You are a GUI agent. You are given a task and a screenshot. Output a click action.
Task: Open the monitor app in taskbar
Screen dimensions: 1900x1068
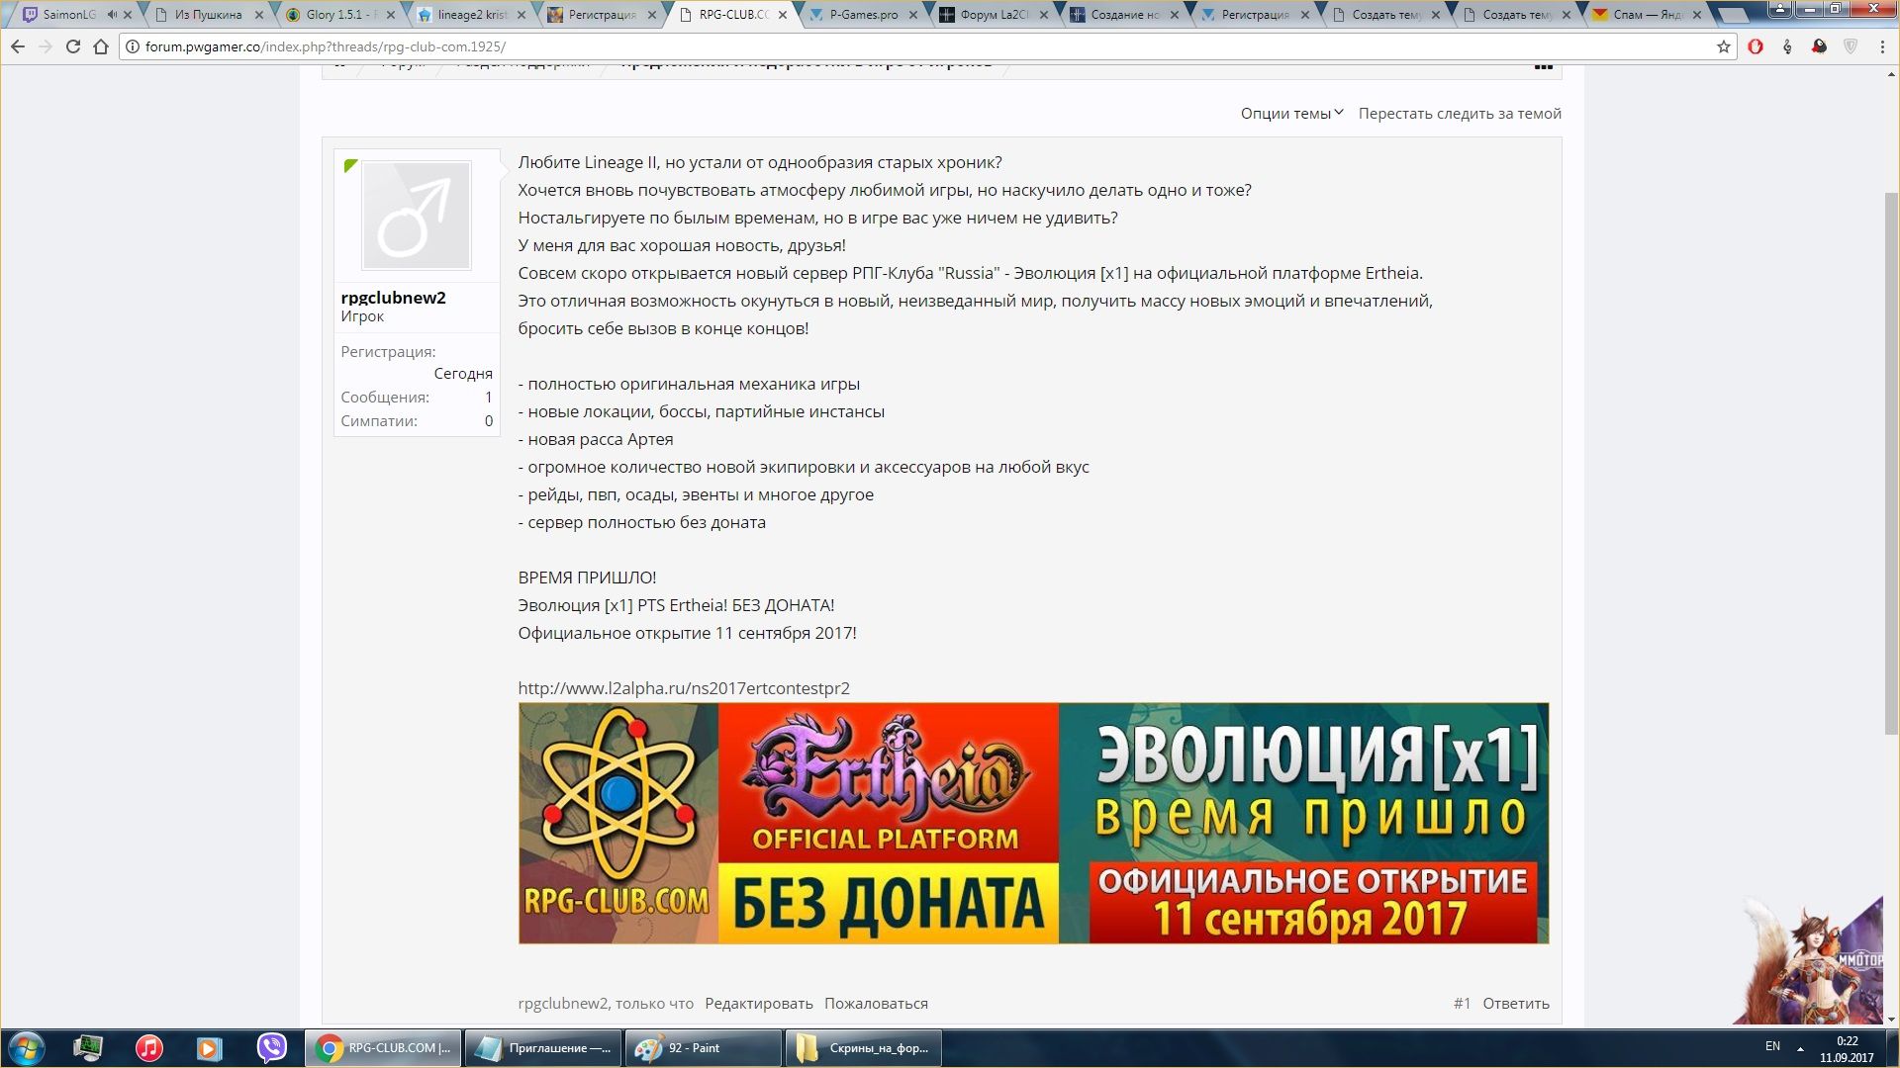coord(88,1048)
